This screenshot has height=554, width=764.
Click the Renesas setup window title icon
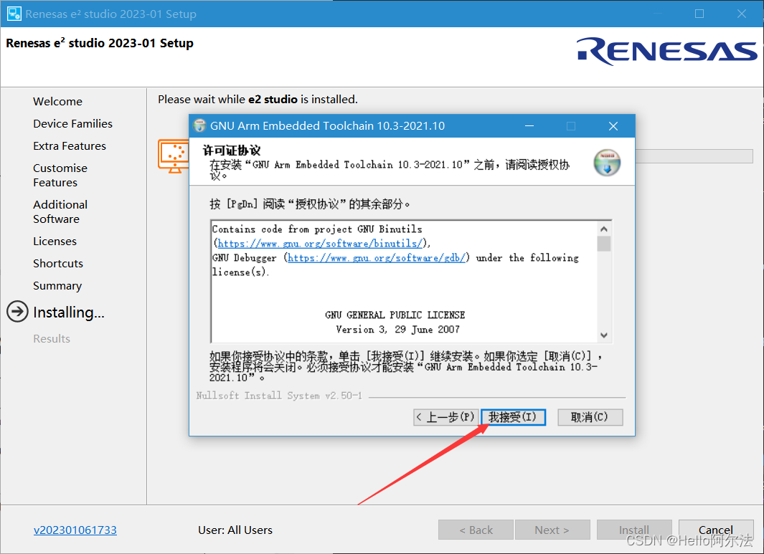click(x=14, y=14)
